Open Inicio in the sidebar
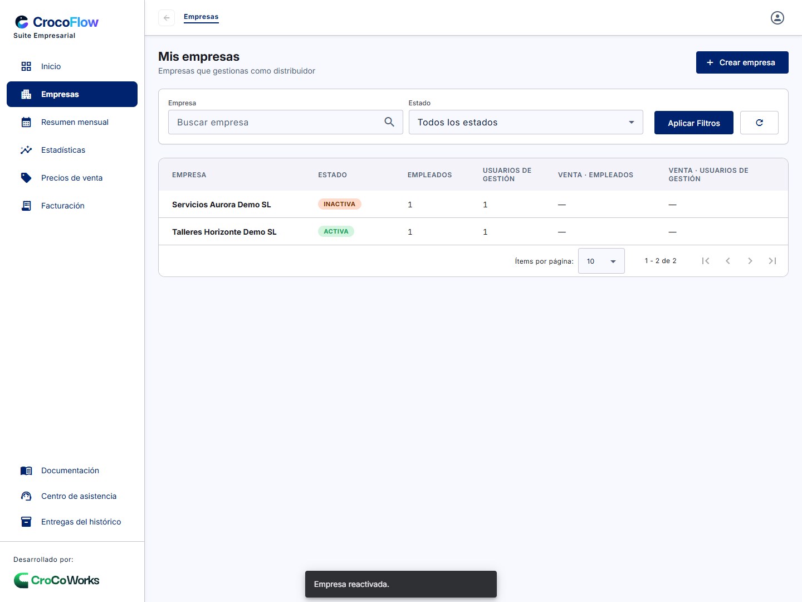This screenshot has height=602, width=802. (72, 66)
